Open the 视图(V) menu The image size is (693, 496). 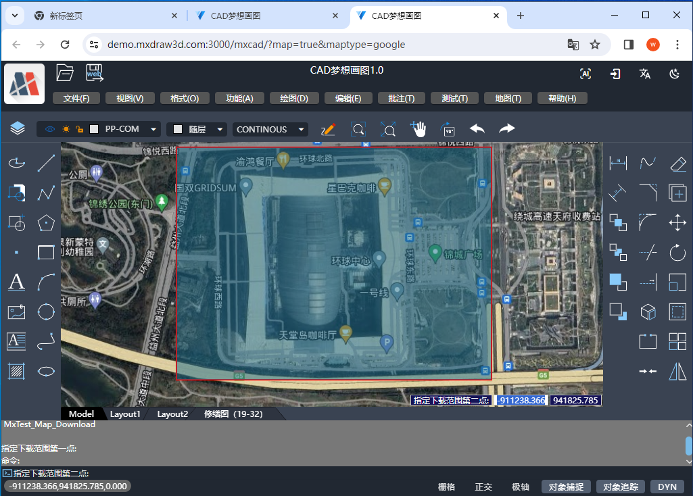130,98
